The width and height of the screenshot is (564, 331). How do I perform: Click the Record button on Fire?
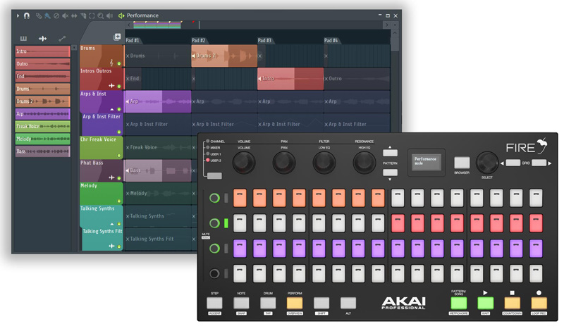pos(539,303)
